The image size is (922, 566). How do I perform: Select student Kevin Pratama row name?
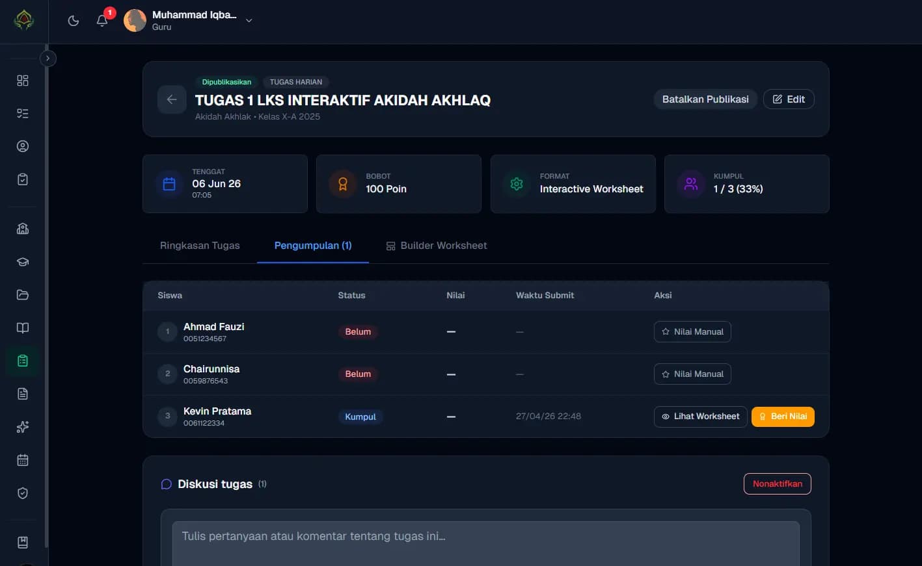(x=217, y=411)
